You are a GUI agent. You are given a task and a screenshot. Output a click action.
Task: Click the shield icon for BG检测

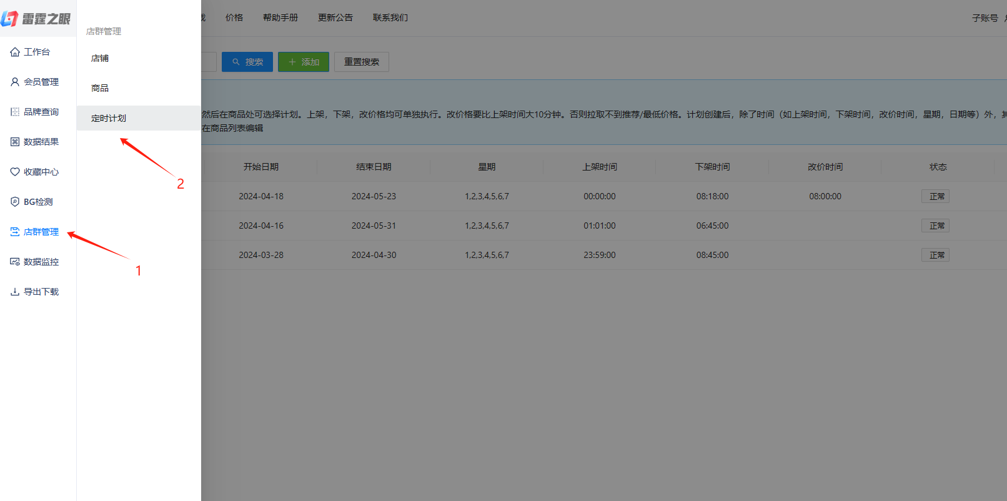click(x=15, y=202)
